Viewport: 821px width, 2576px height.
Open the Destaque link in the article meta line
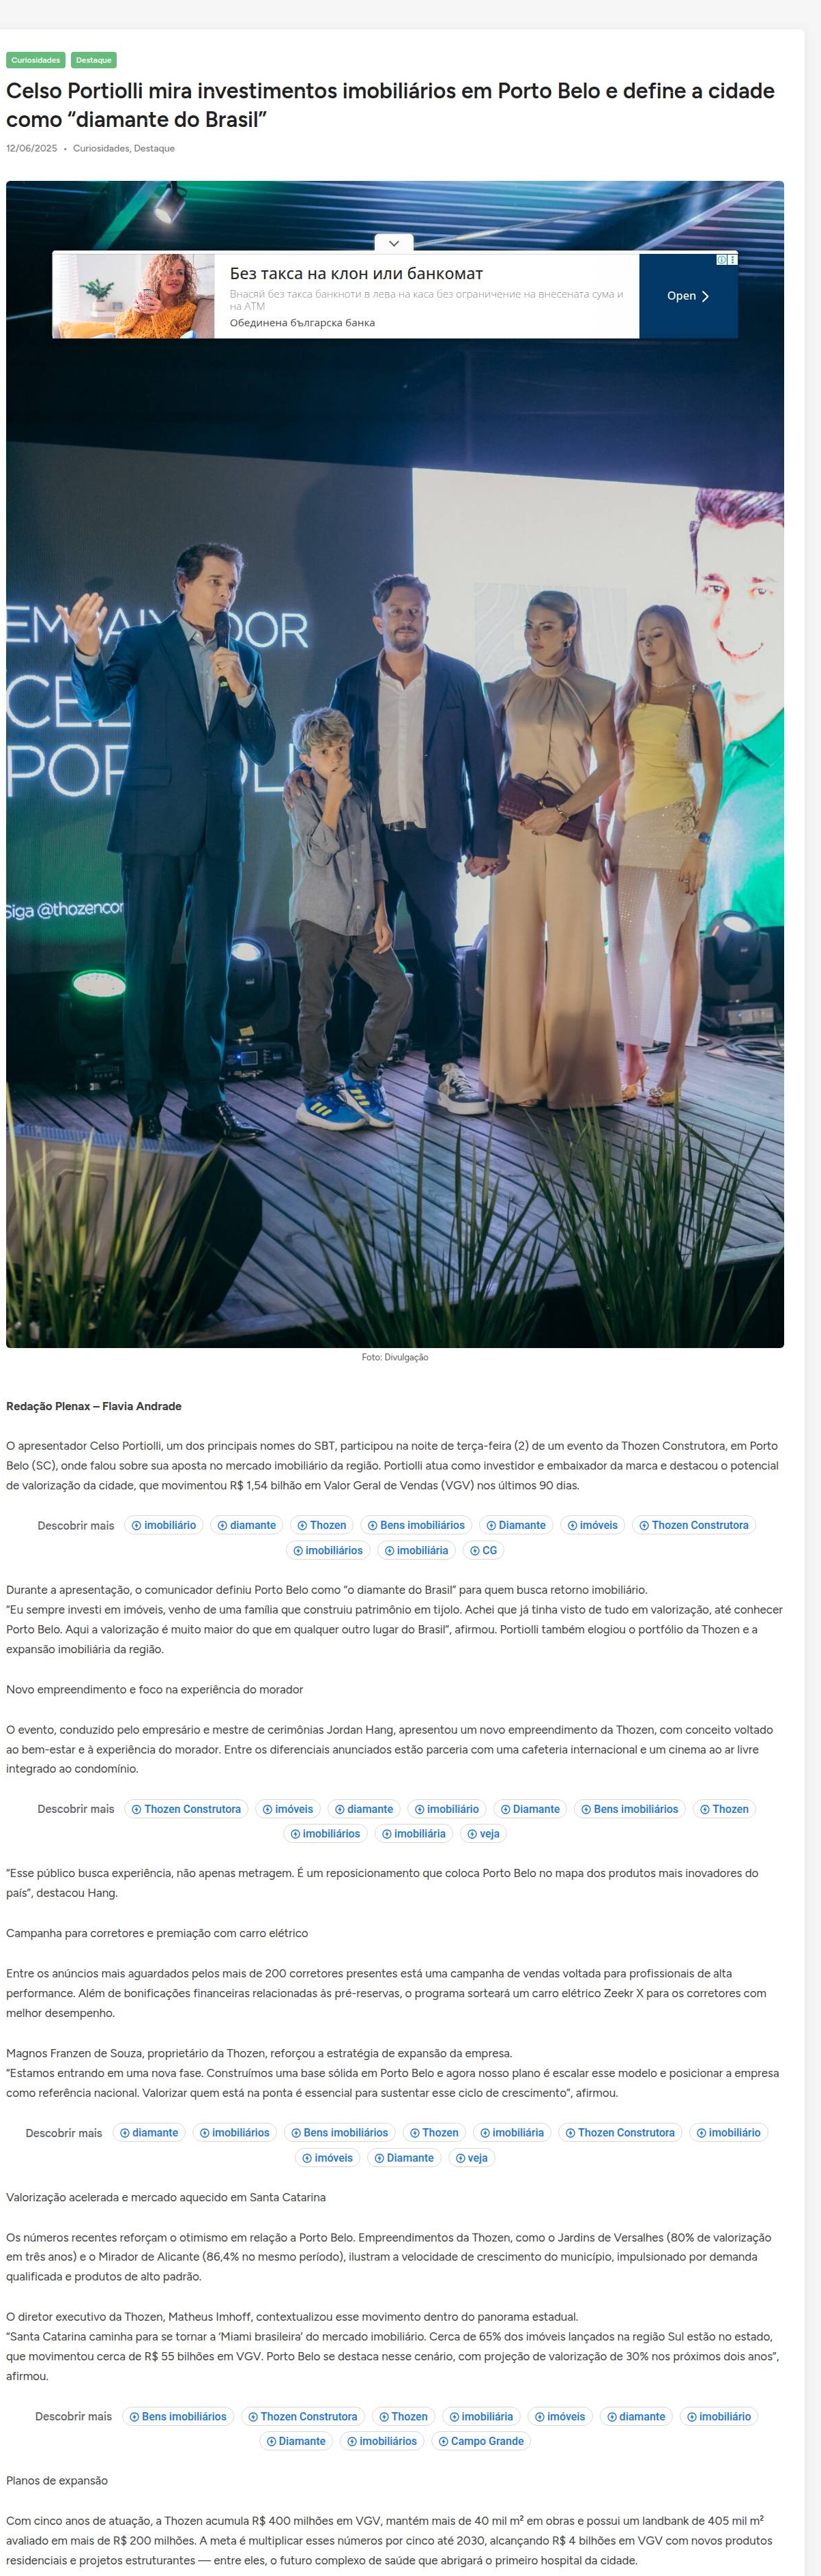(154, 148)
